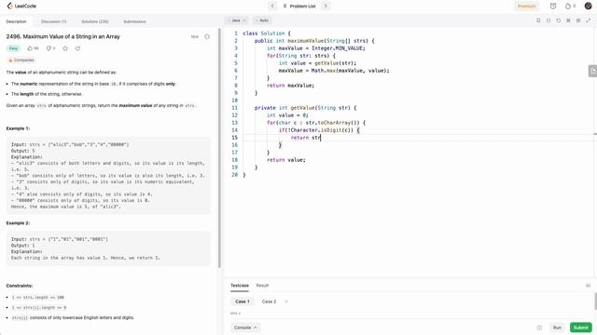Click the Hint link beside the title

click(x=195, y=37)
